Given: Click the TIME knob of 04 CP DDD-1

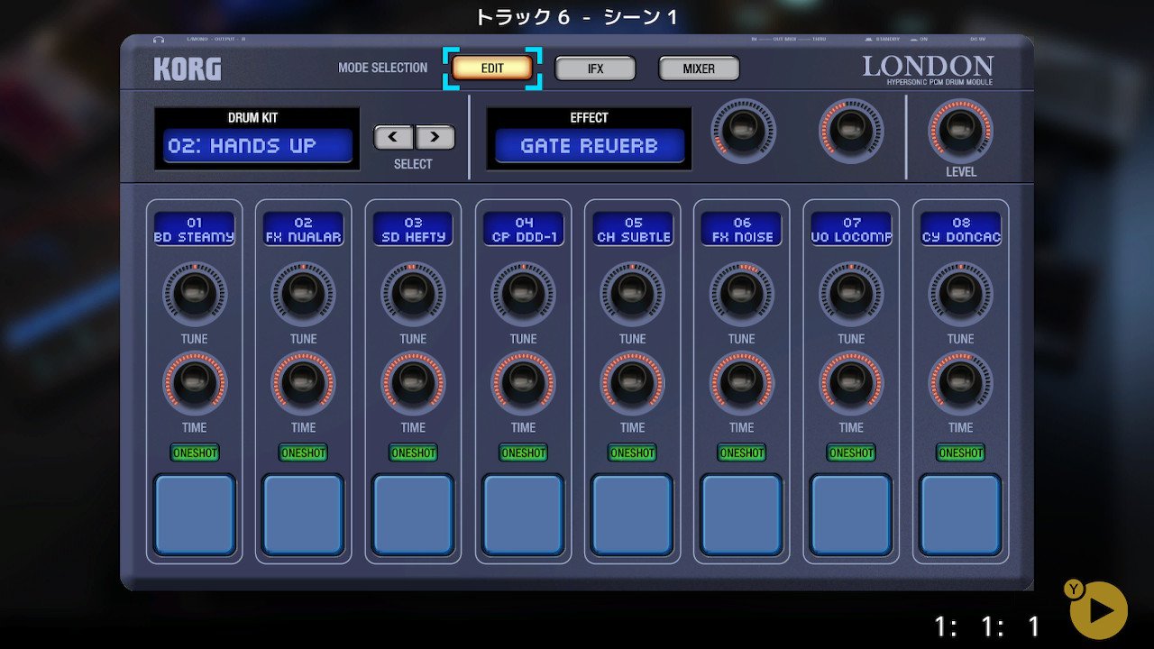Looking at the screenshot, I should click(x=523, y=383).
